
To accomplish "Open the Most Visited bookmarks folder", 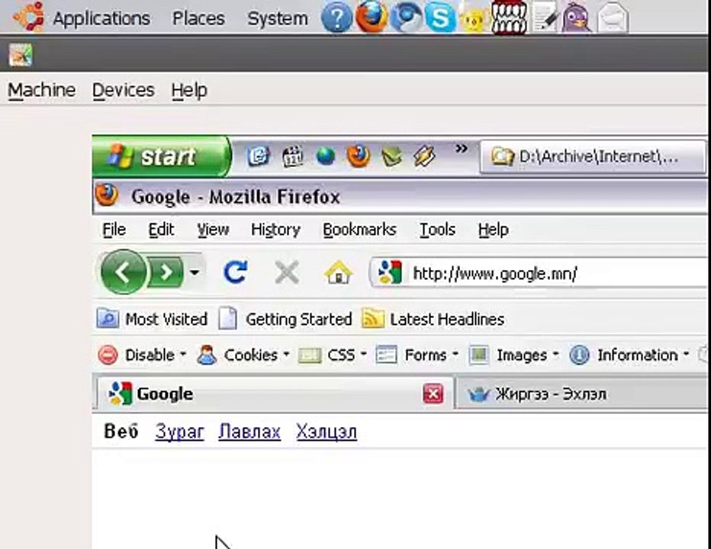I will coord(153,319).
